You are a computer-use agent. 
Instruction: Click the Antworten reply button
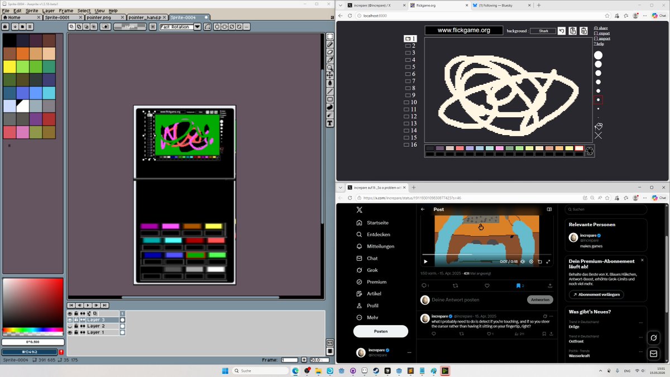point(540,300)
